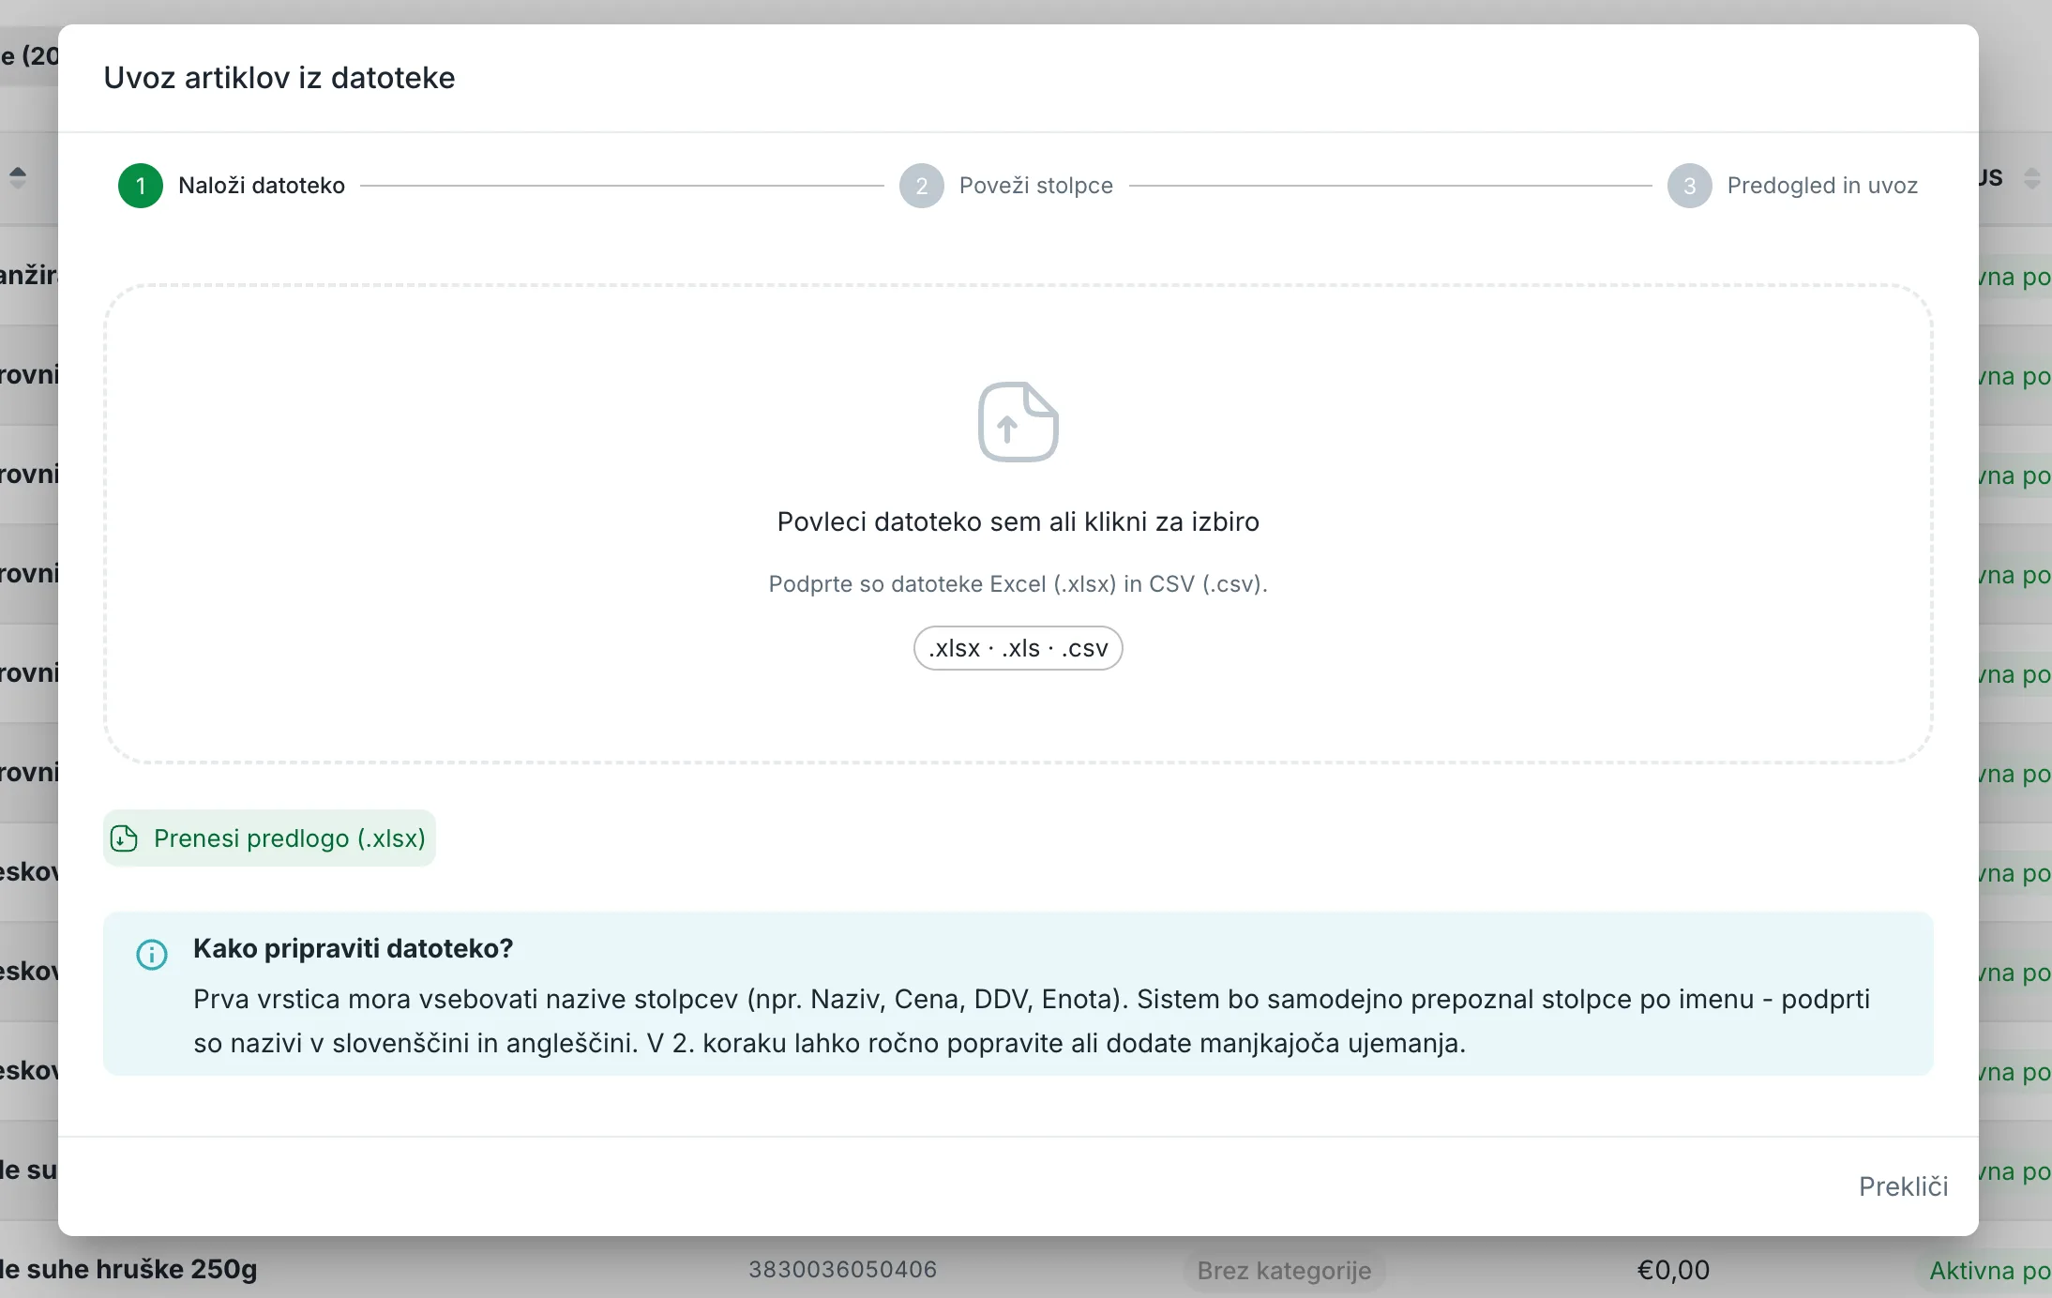Click the .xlsx · .xls · .csv format pill
Viewport: 2052px width, 1298px height.
point(1018,648)
